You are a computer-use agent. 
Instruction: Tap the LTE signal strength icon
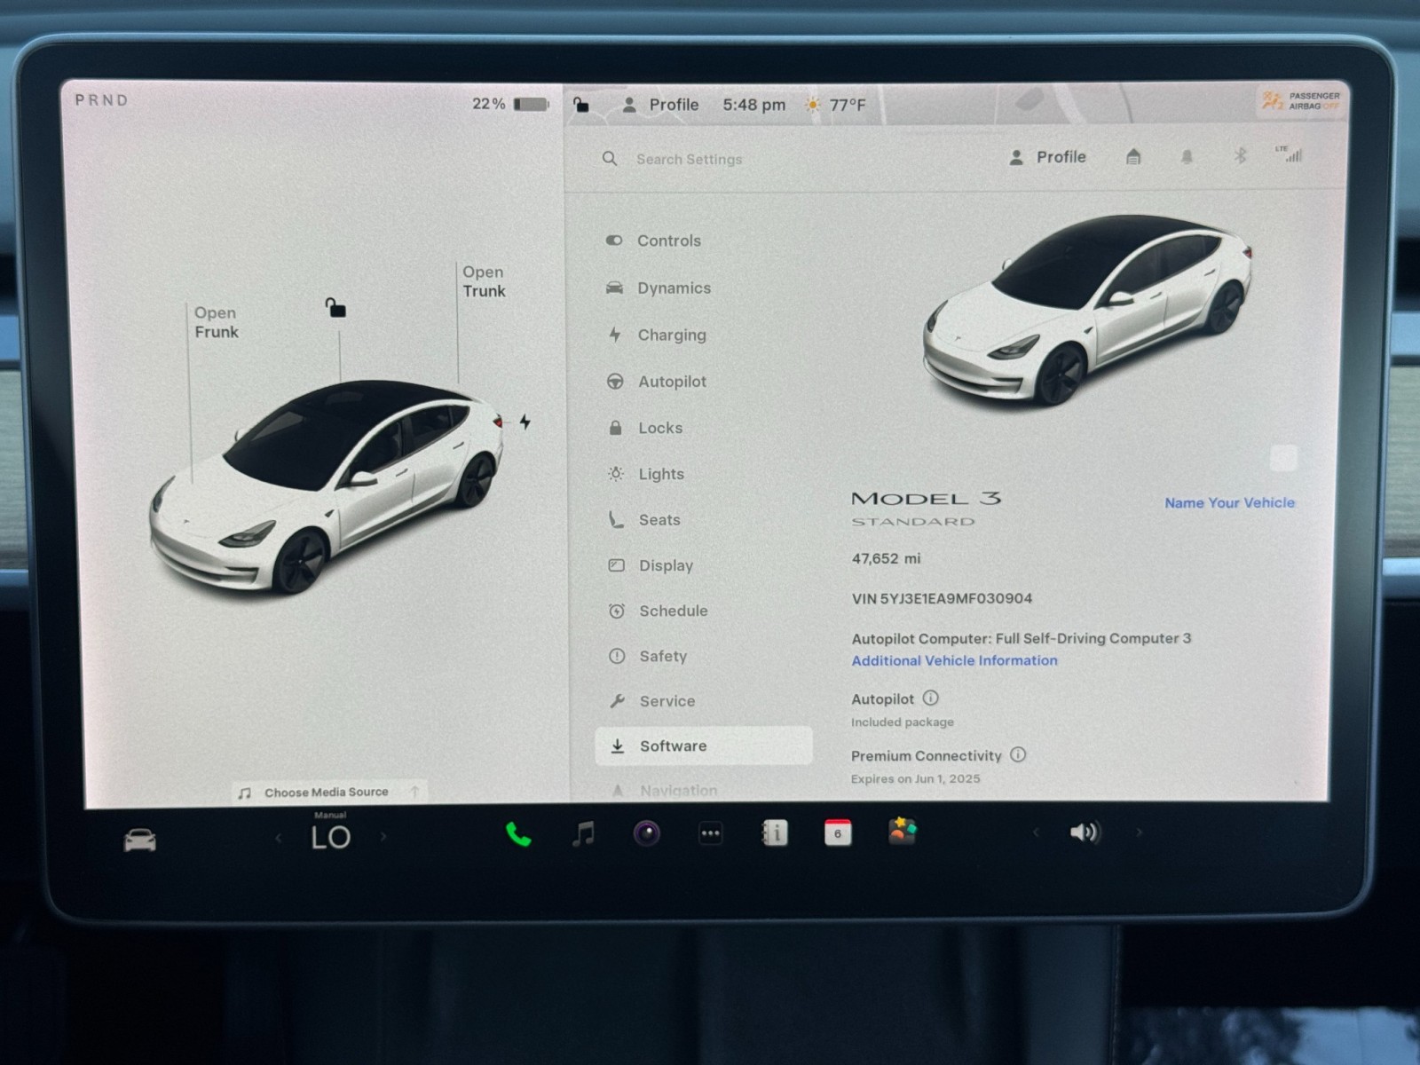(1289, 154)
